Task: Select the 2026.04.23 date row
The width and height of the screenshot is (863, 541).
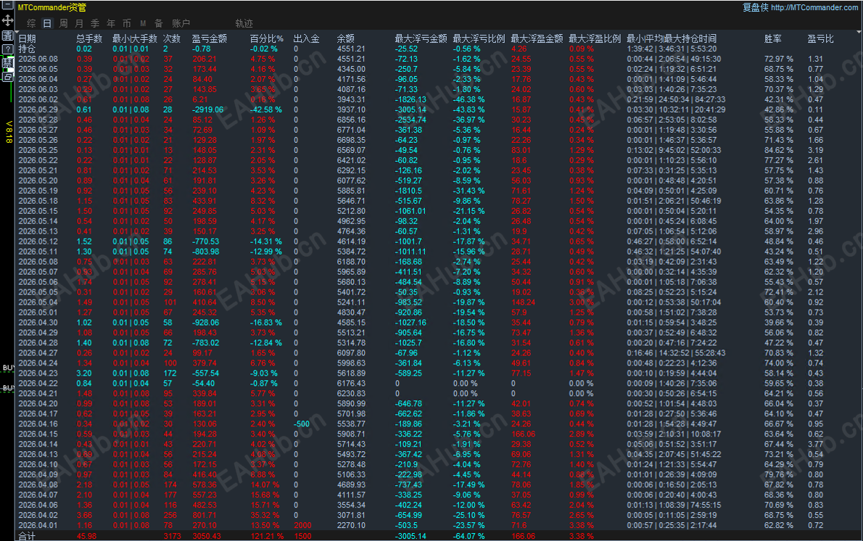Action: tap(38, 373)
